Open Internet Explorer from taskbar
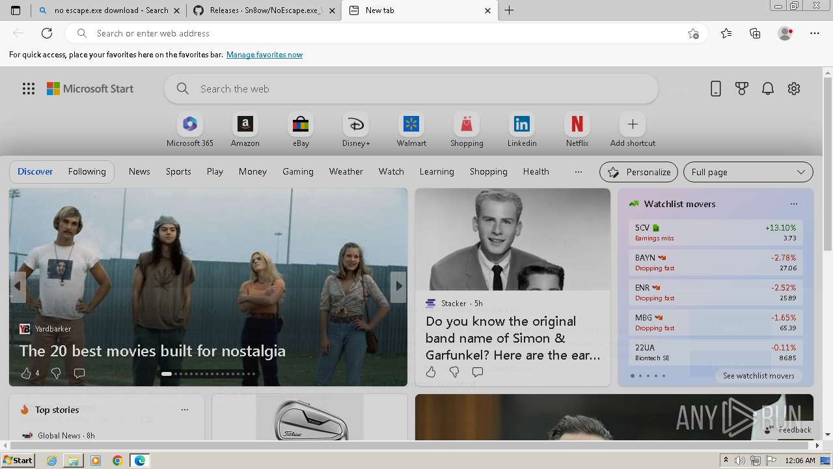The height and width of the screenshot is (469, 833). [x=52, y=461]
